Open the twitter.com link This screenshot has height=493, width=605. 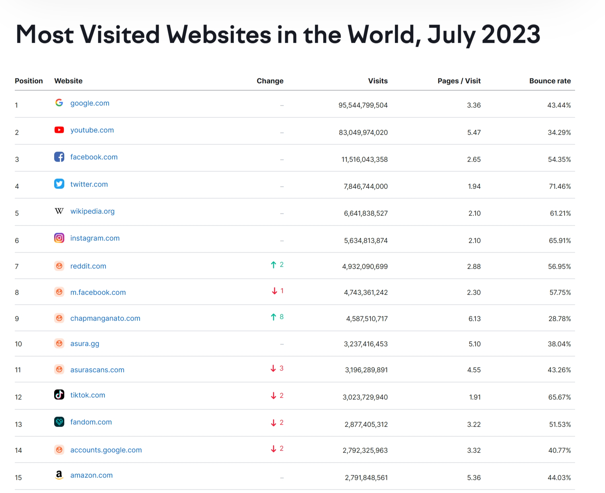89,184
